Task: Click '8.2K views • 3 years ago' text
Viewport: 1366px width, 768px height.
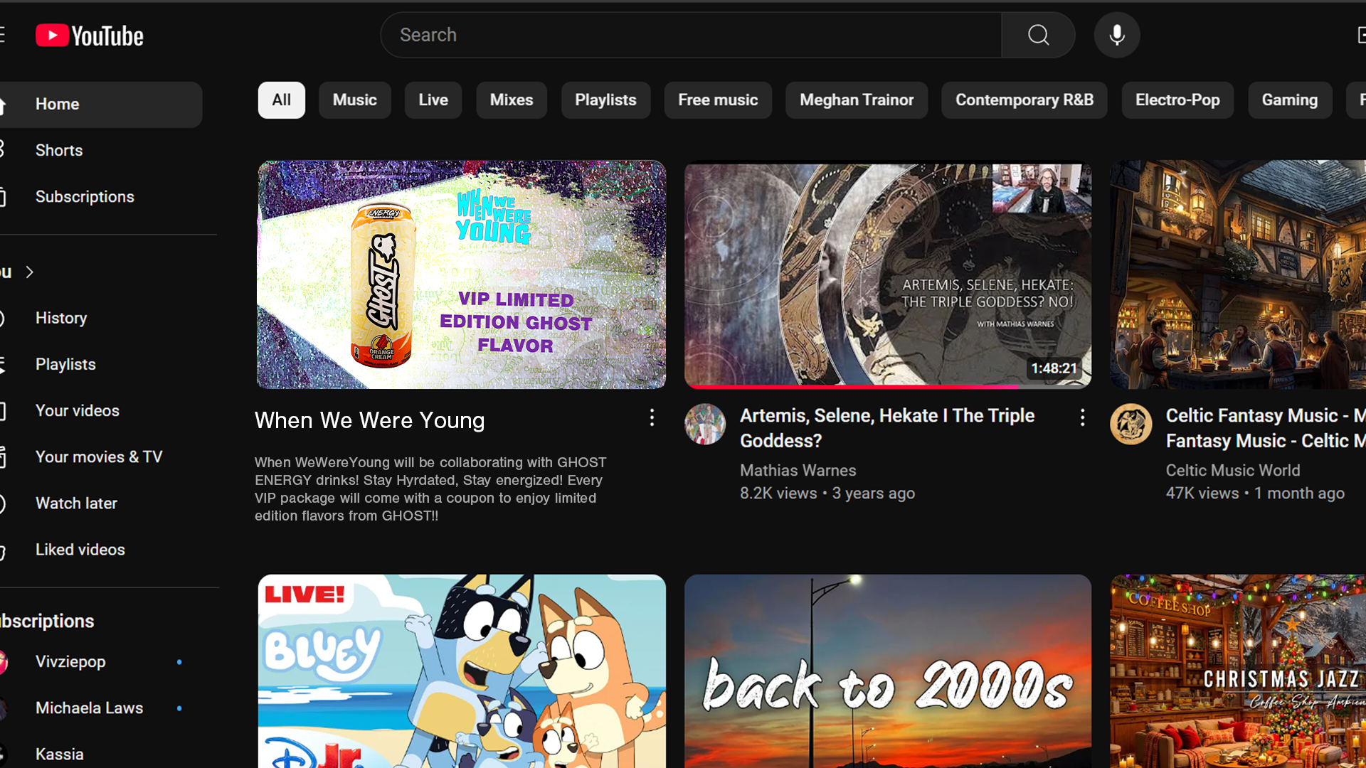Action: point(827,494)
